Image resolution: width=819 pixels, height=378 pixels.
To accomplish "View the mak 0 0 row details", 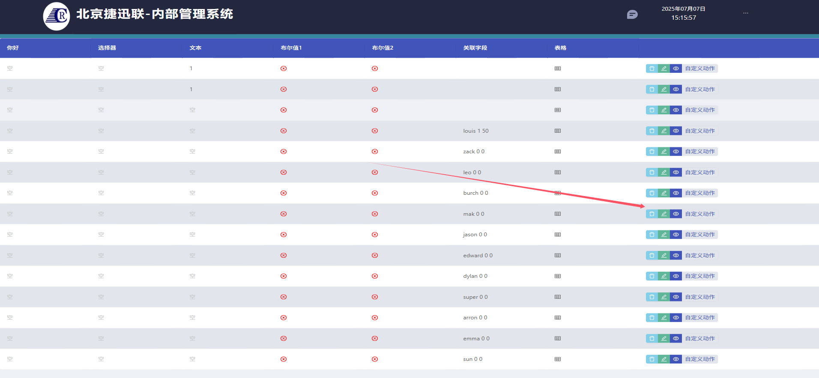I will tap(676, 214).
